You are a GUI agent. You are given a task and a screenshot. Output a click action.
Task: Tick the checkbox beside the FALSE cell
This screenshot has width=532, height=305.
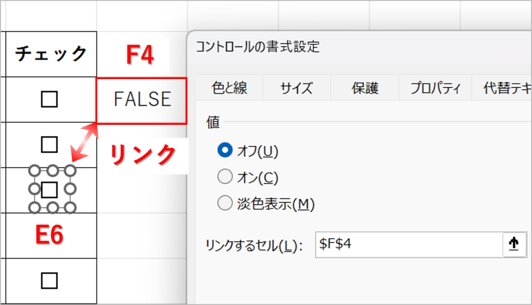(x=50, y=100)
